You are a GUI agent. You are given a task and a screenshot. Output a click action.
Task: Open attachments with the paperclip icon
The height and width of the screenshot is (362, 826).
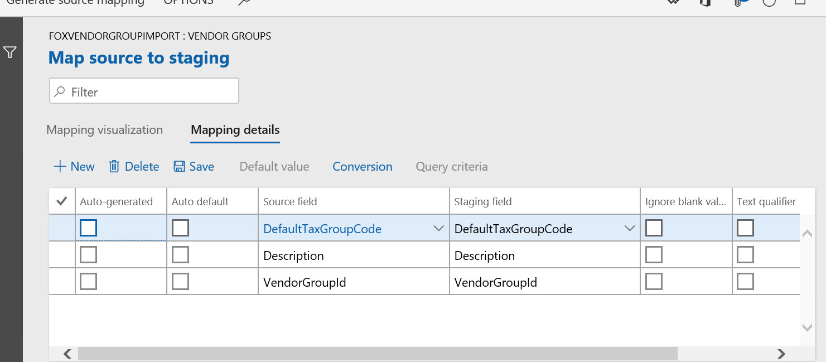coord(738,3)
